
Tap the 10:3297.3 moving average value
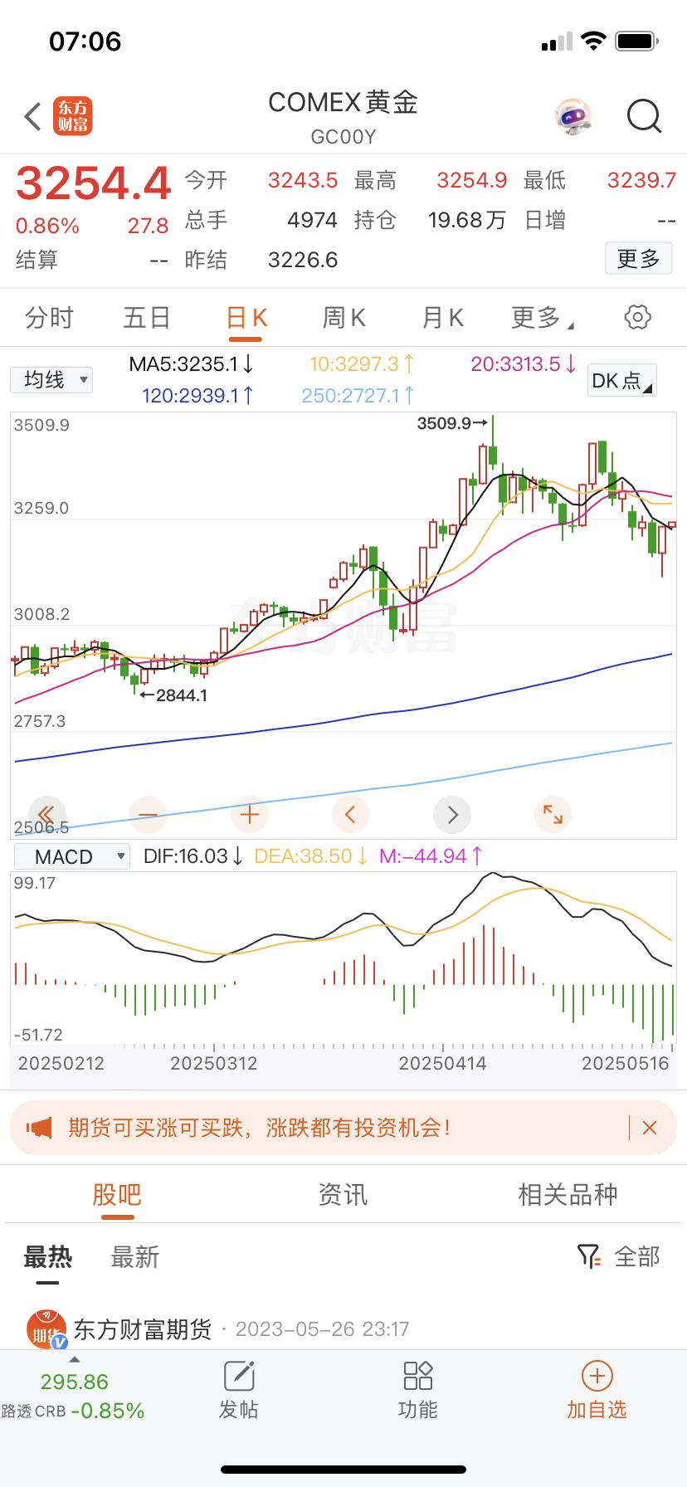point(363,364)
